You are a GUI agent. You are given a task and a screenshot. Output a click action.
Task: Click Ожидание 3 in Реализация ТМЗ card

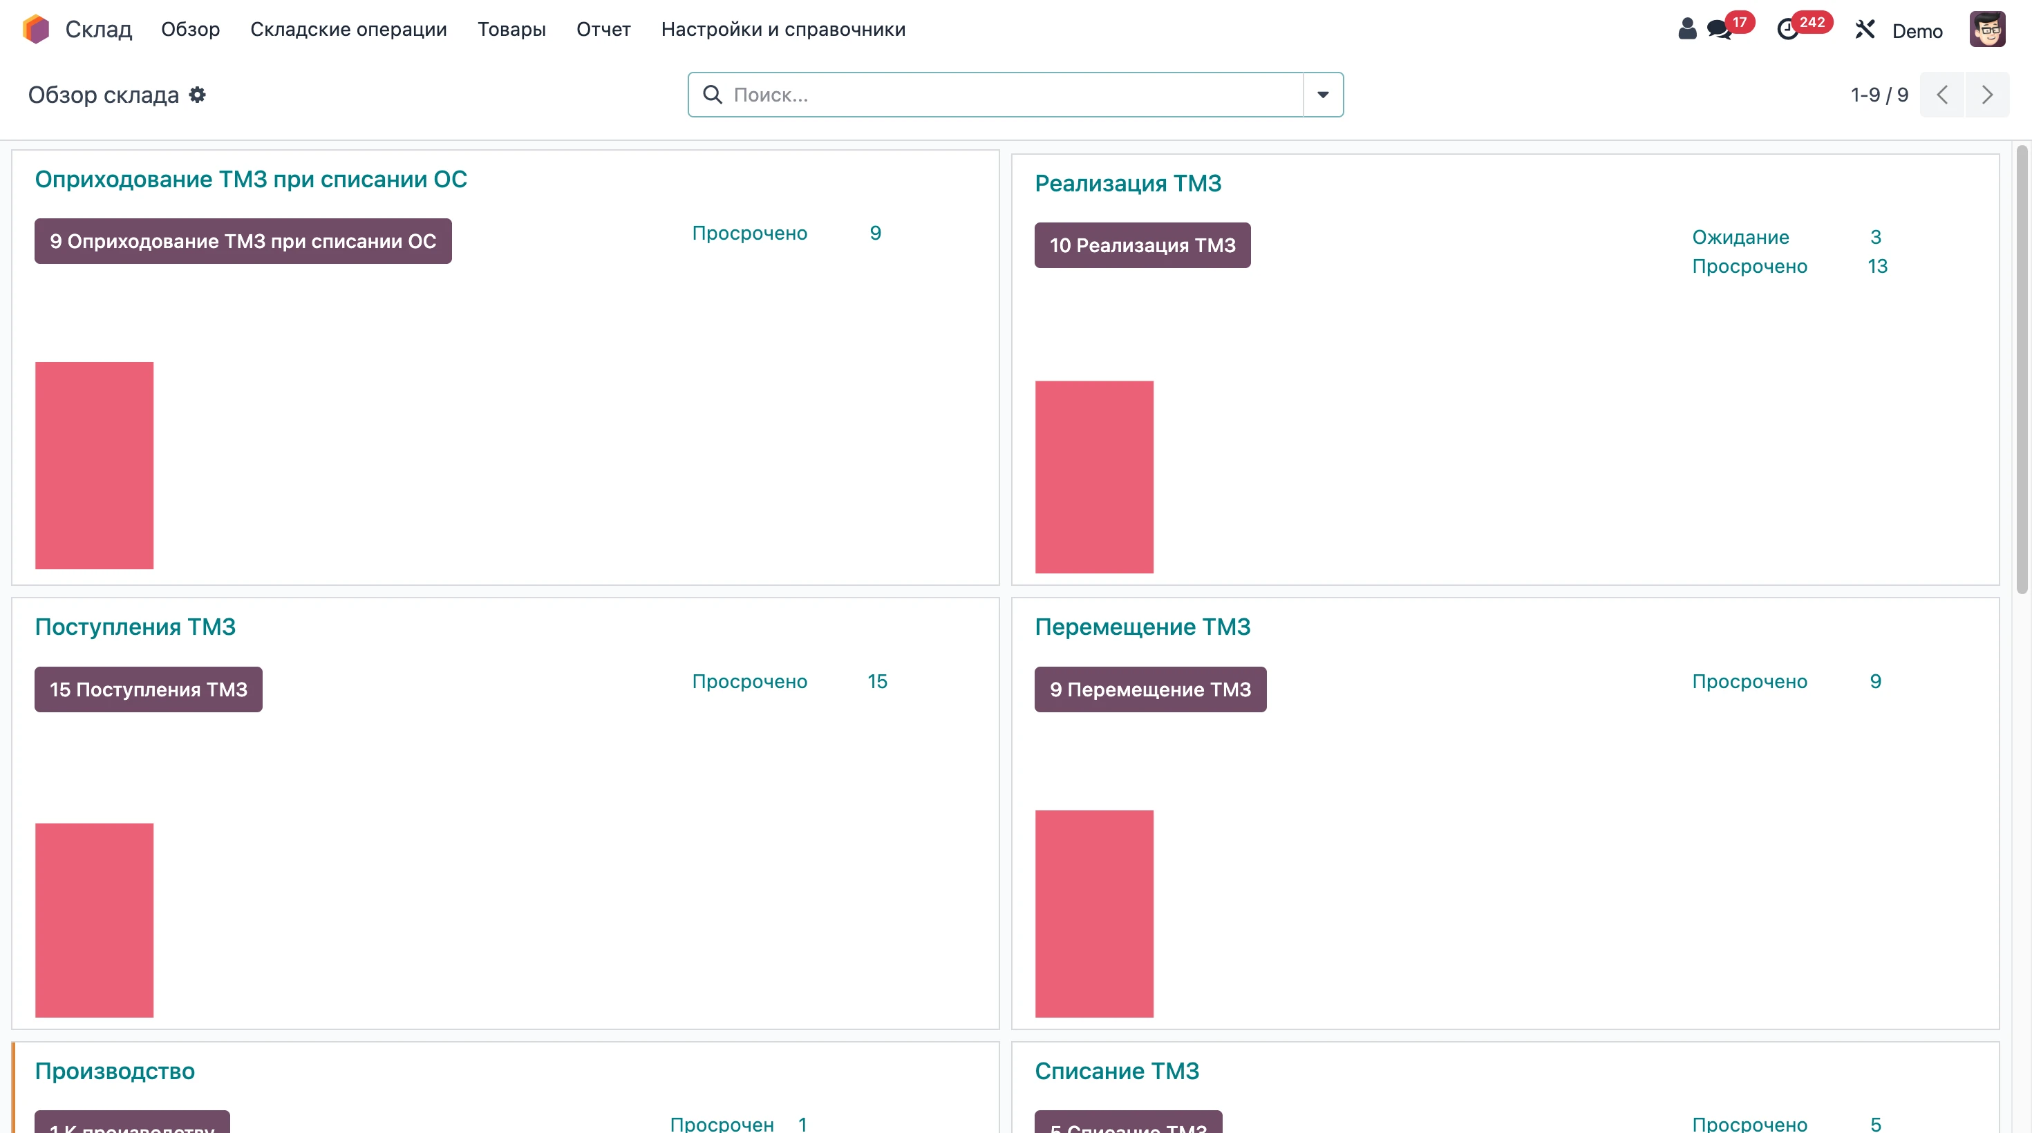1787,238
